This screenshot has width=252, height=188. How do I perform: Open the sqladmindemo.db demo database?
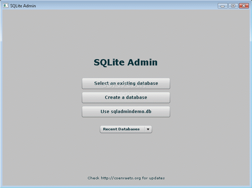tap(126, 112)
